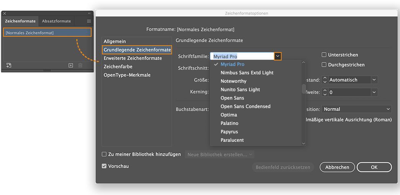400x195 pixels.
Task: Click the load from library icon
Action: pos(9,66)
